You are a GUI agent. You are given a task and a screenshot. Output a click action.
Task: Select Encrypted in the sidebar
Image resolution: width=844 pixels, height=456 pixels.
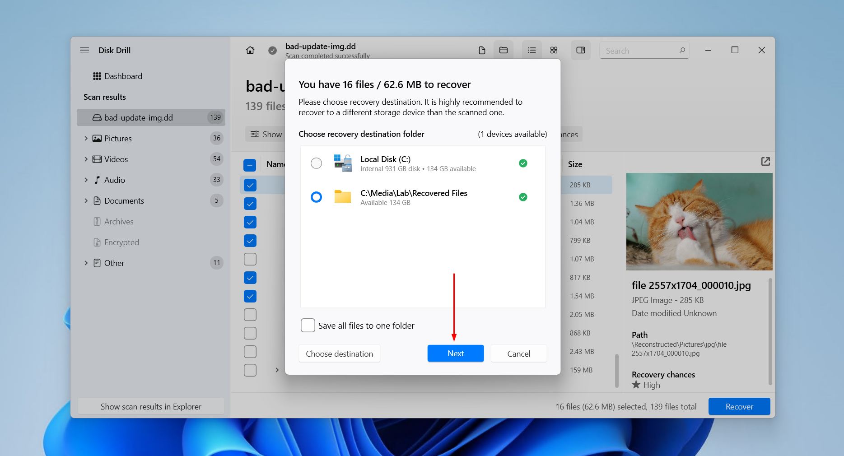tap(121, 242)
